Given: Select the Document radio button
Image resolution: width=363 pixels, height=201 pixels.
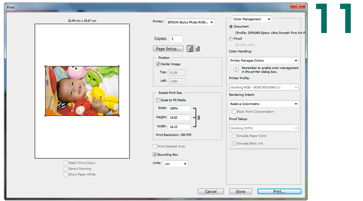Looking at the screenshot, I should coord(231,26).
